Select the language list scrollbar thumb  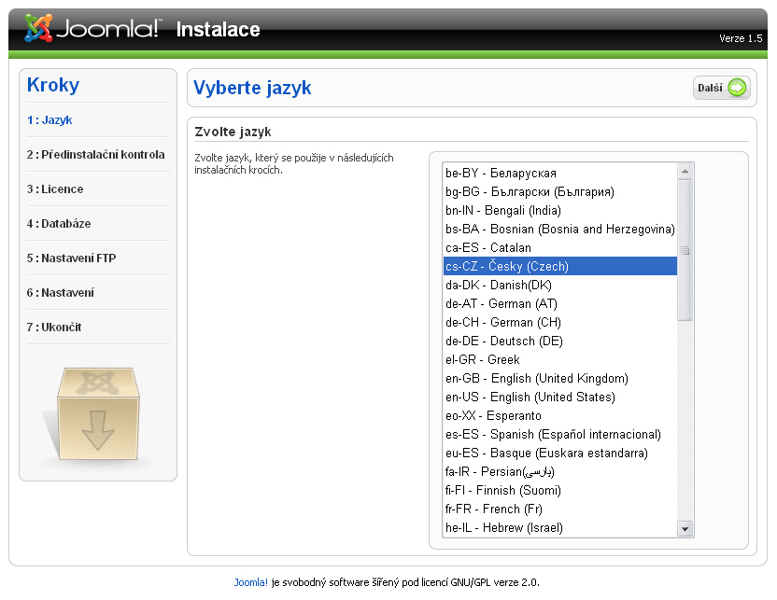pyautogui.click(x=685, y=250)
